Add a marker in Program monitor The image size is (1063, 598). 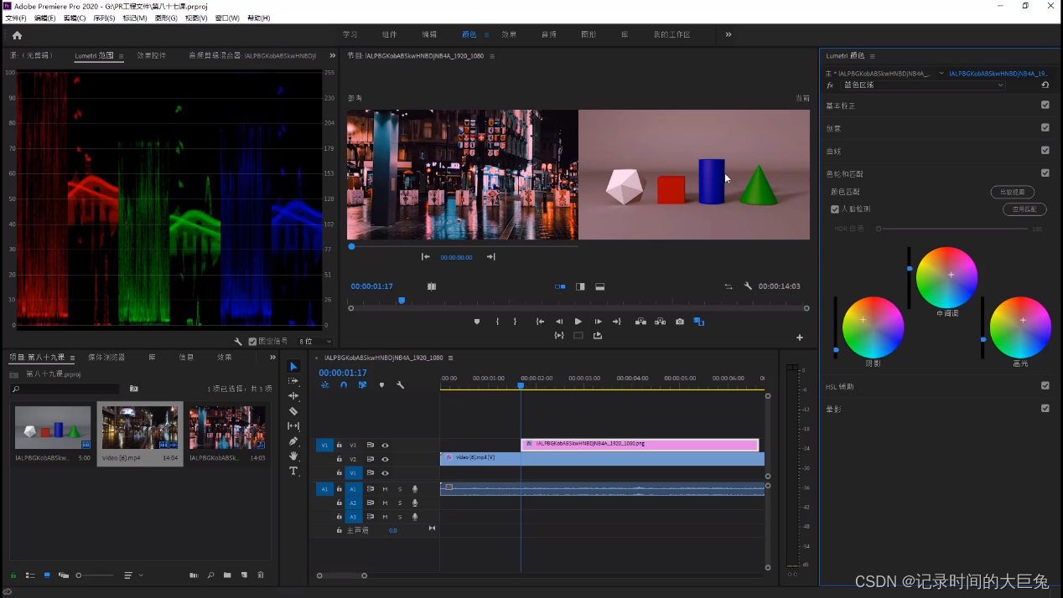tap(477, 322)
